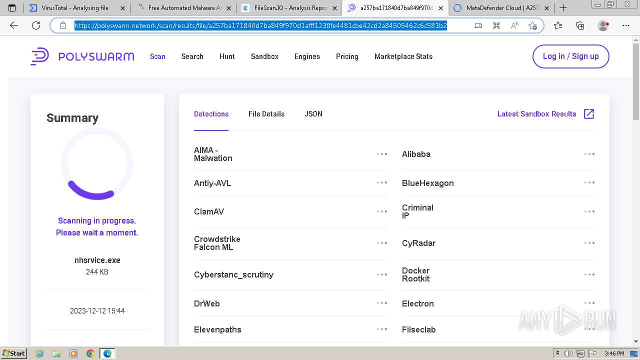Open Chrome from the taskbar
The image size is (640, 360).
tap(90, 353)
